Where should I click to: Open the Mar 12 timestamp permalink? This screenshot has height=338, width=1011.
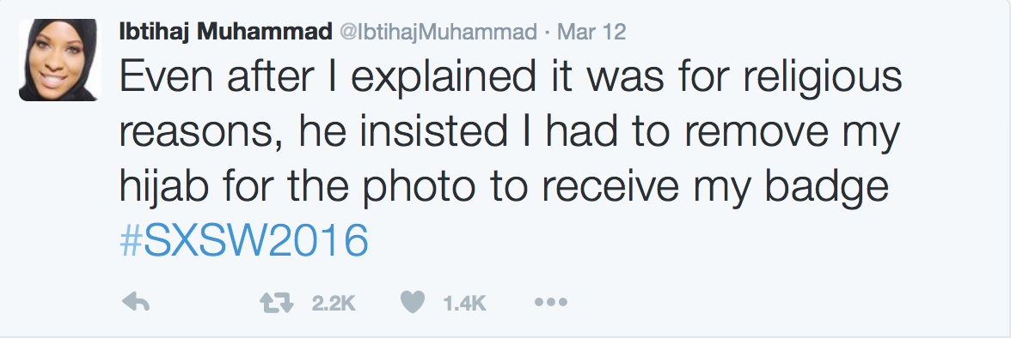tap(591, 32)
